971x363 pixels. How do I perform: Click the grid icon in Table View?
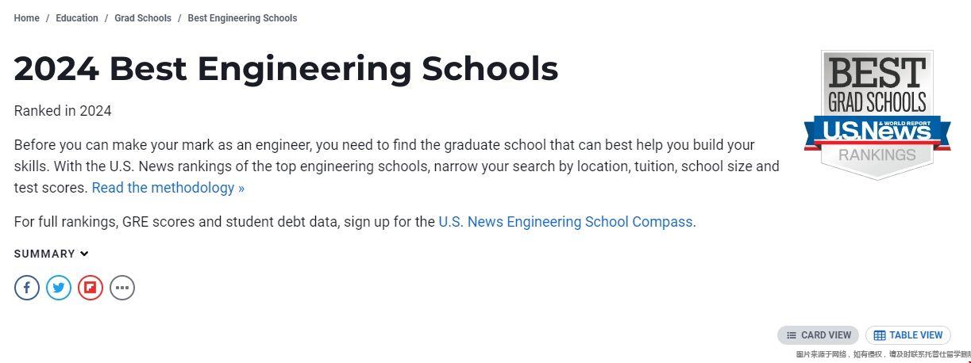tap(880, 335)
